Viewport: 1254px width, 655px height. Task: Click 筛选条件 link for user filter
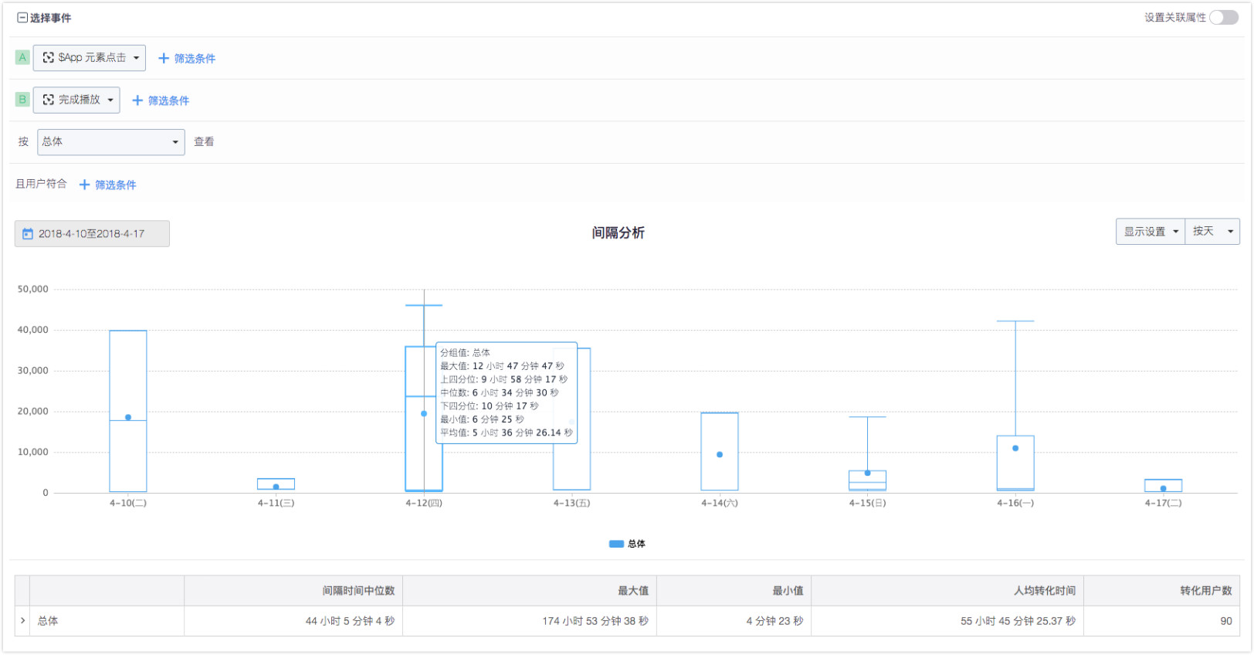coord(115,185)
